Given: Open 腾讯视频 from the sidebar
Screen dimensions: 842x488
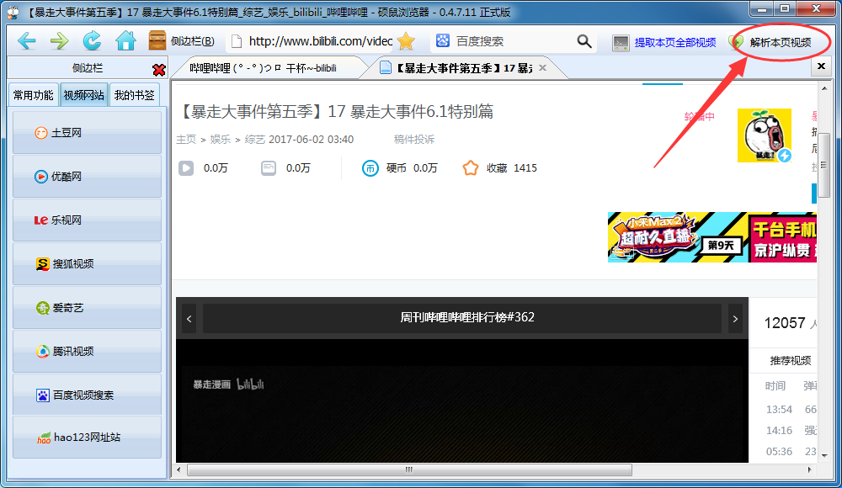Looking at the screenshot, I should click(x=87, y=351).
